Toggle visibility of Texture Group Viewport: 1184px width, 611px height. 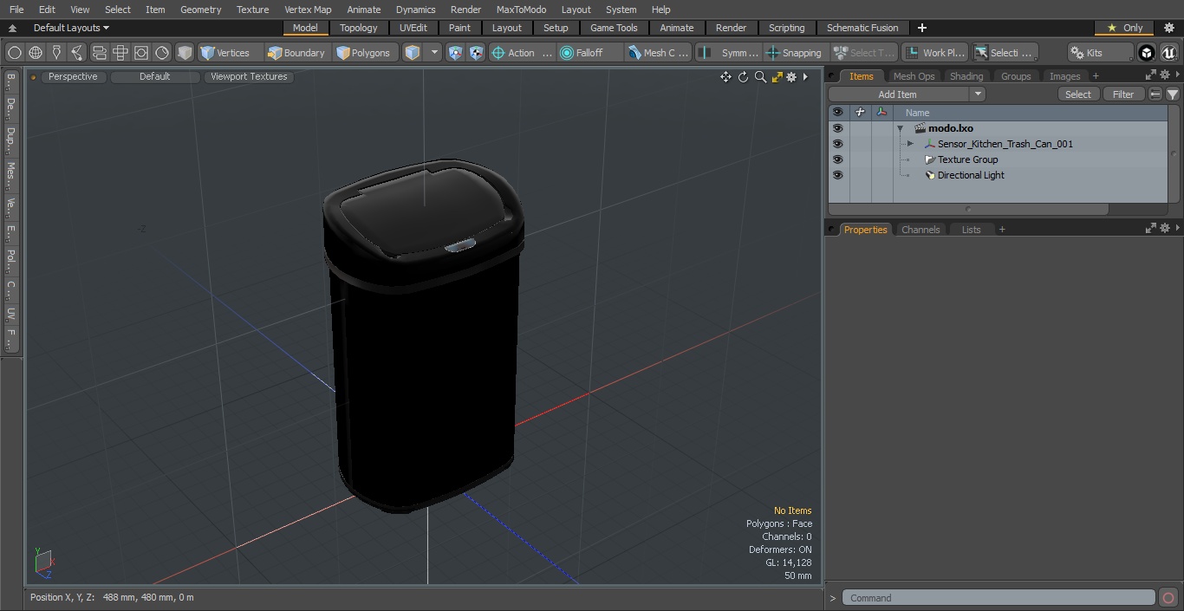tap(837, 159)
